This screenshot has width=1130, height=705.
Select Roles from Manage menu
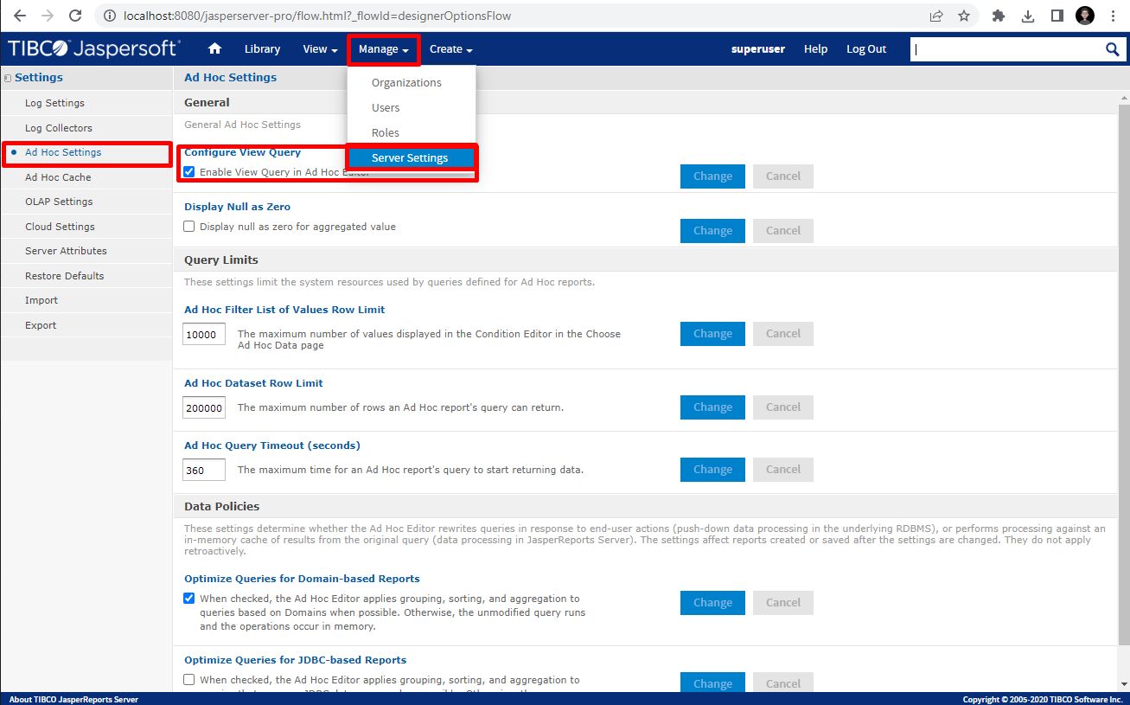coord(411,133)
